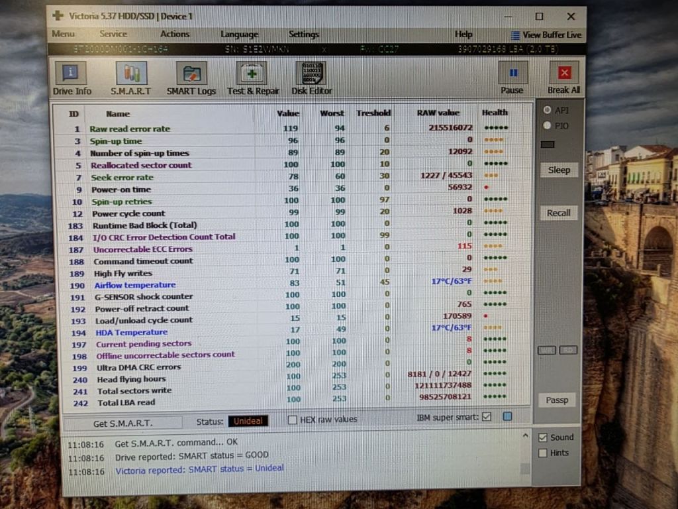Image resolution: width=678 pixels, height=509 pixels.
Task: Click the blue square next to IBM super smart
Action: (x=507, y=416)
